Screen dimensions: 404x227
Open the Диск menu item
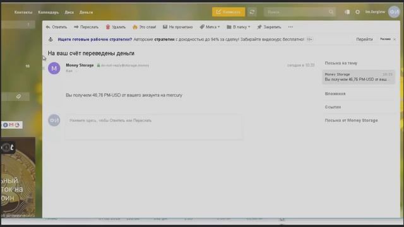coord(69,12)
